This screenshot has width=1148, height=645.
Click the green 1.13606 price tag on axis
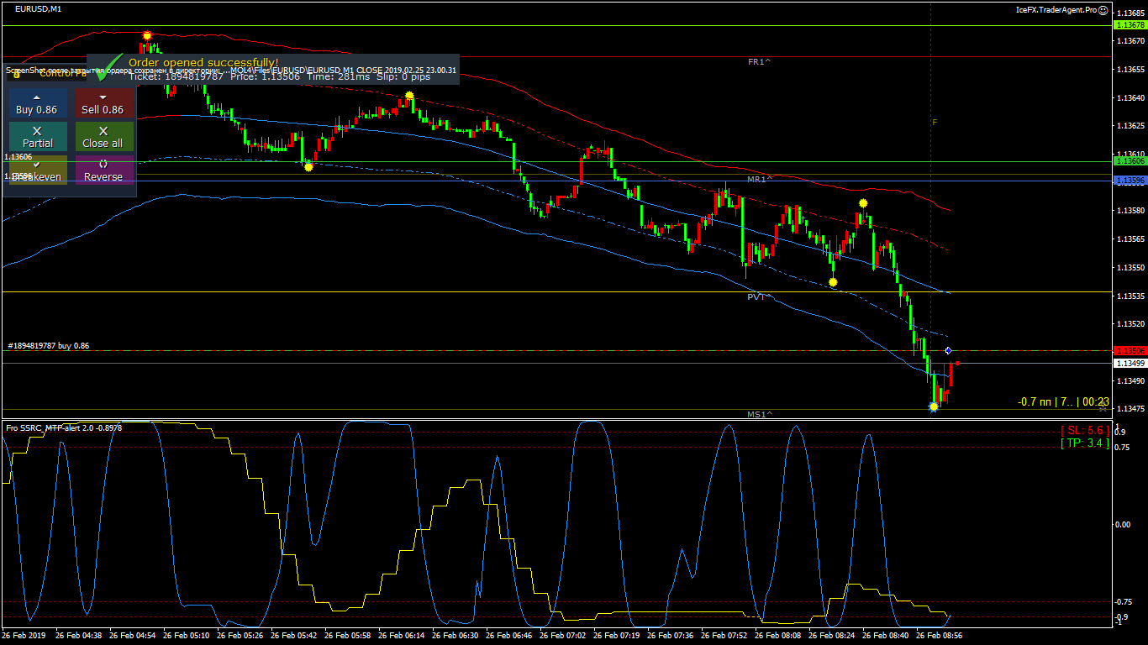[x=1130, y=161]
